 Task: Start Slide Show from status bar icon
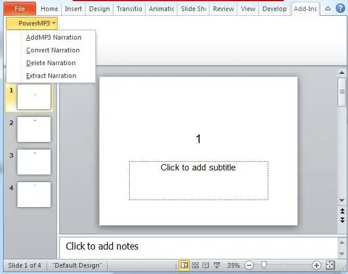[216, 265]
